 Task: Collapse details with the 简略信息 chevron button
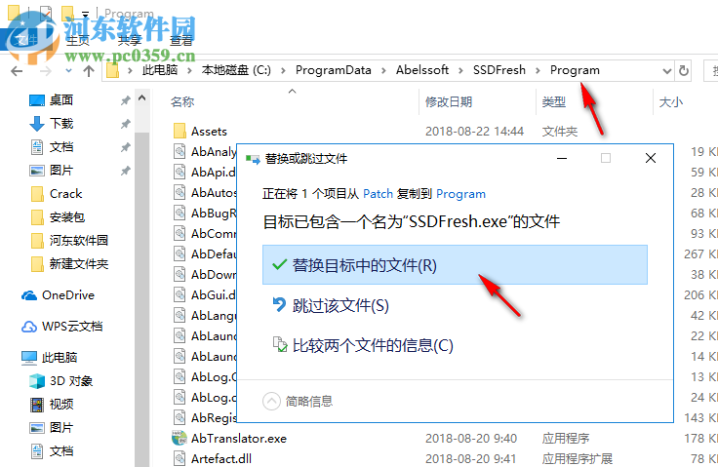(271, 402)
